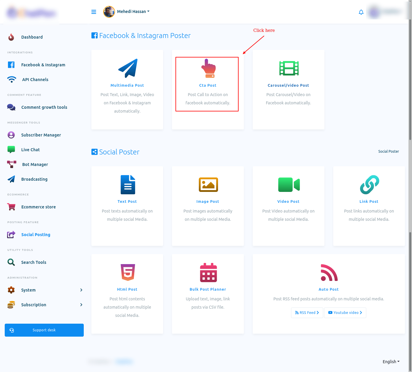Screen dimensions: 412x372
Task: Open Link Post link
Action: (369, 202)
